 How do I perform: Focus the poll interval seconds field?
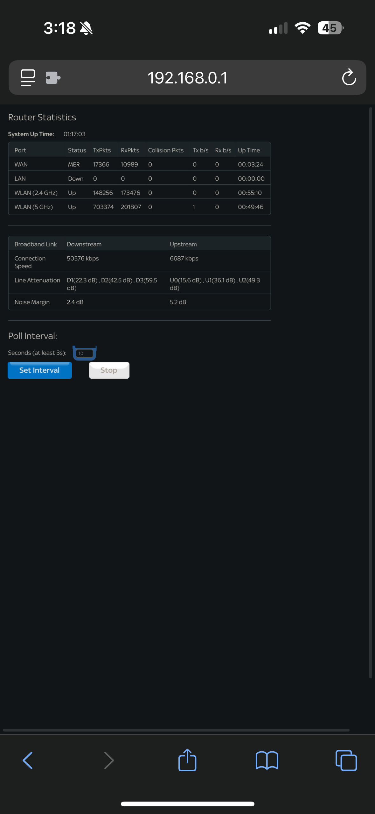(x=85, y=353)
